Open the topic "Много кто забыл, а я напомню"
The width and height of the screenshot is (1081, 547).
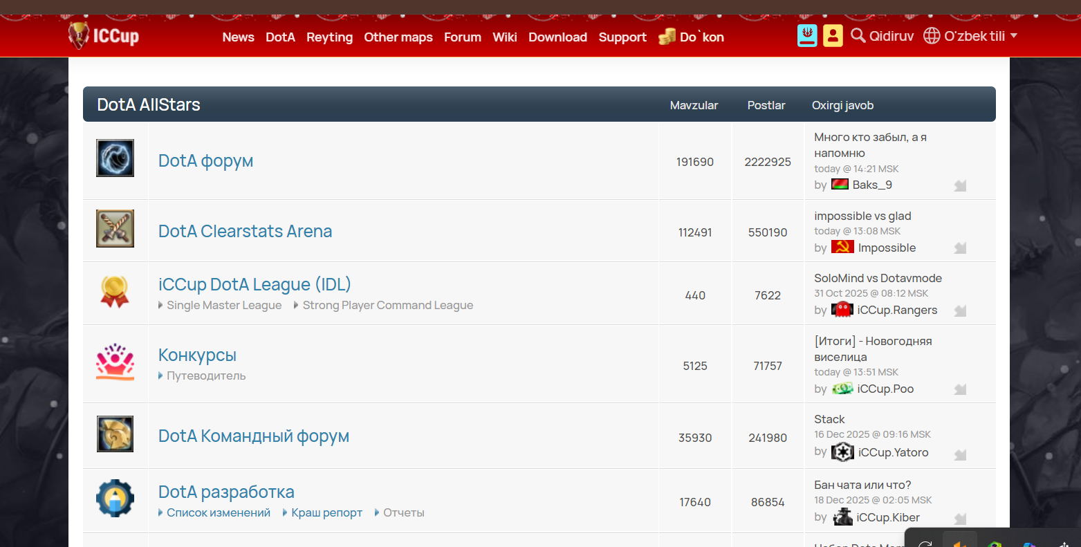[x=870, y=145]
